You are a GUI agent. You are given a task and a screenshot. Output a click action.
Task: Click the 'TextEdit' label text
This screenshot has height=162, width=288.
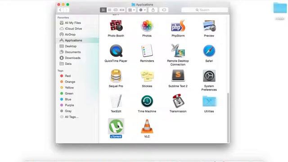click(116, 111)
